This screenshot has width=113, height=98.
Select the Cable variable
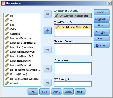point(22,29)
